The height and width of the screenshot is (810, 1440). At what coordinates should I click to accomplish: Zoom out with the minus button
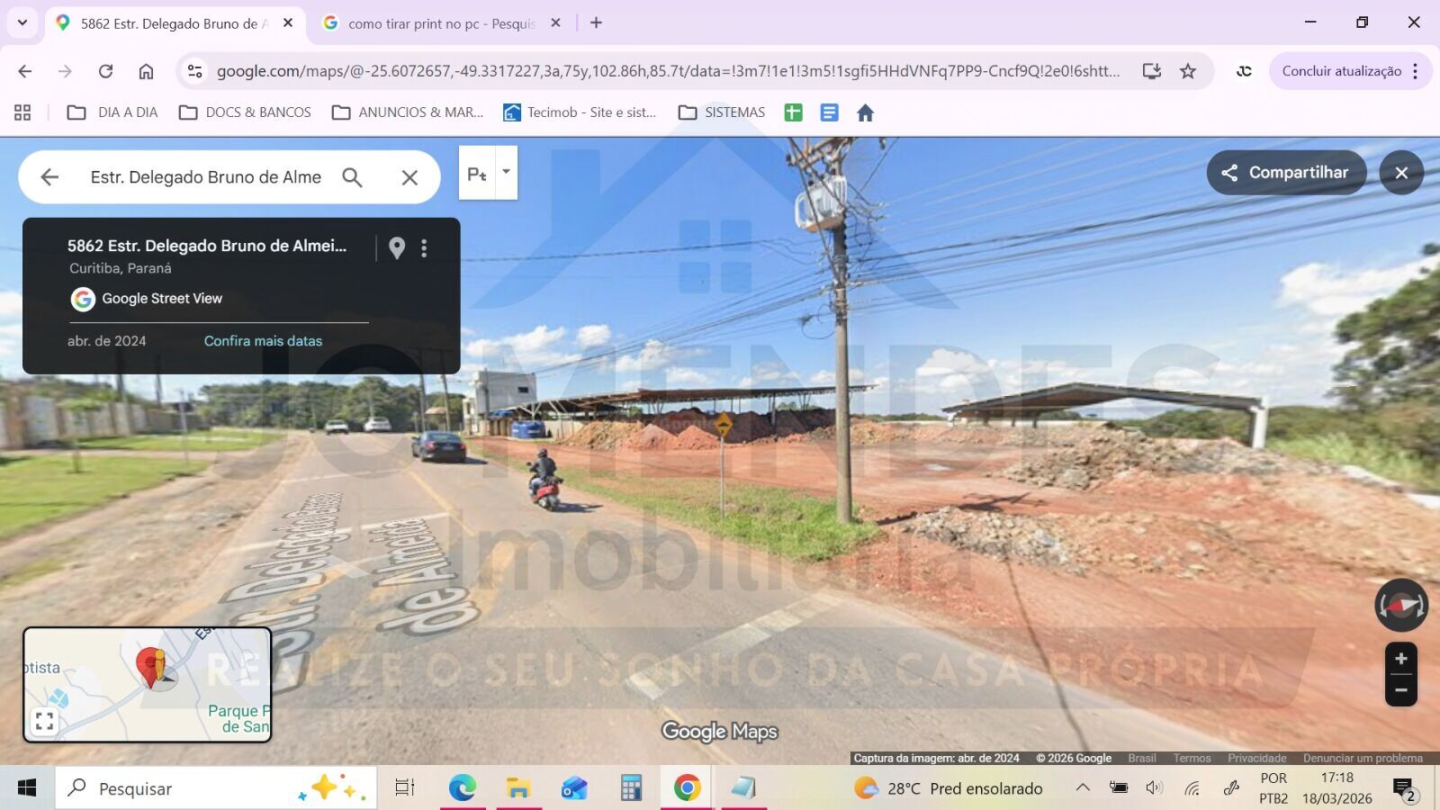point(1400,690)
